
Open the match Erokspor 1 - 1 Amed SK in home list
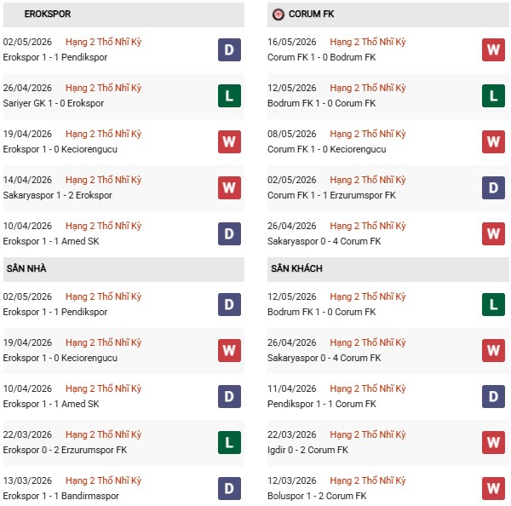click(x=51, y=404)
